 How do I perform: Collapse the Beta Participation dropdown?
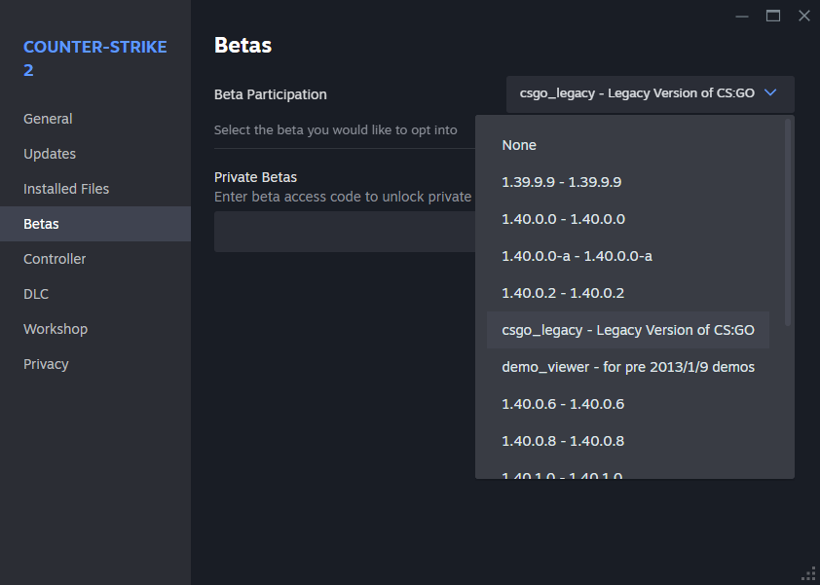pos(650,94)
